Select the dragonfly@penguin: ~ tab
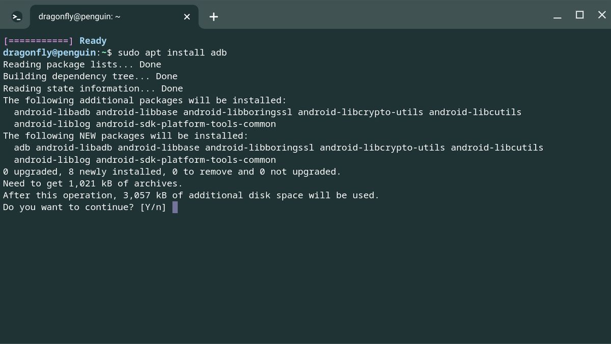 pos(102,17)
